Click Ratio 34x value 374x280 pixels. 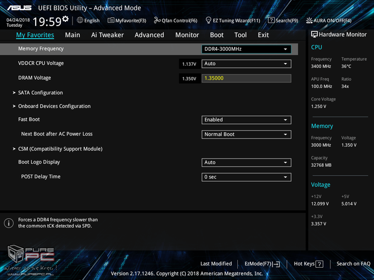(345, 86)
